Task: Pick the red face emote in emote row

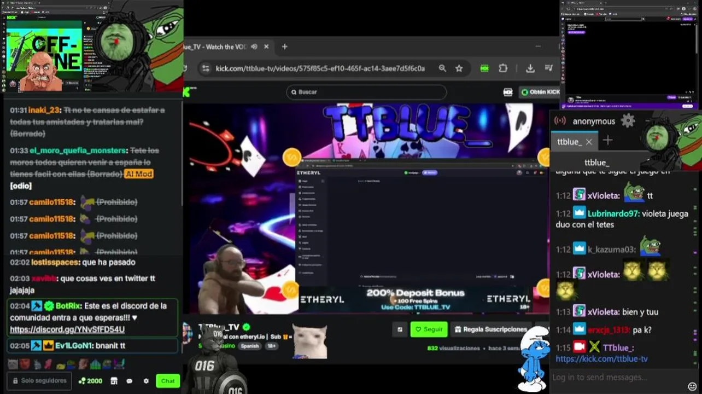Action: [x=24, y=364]
